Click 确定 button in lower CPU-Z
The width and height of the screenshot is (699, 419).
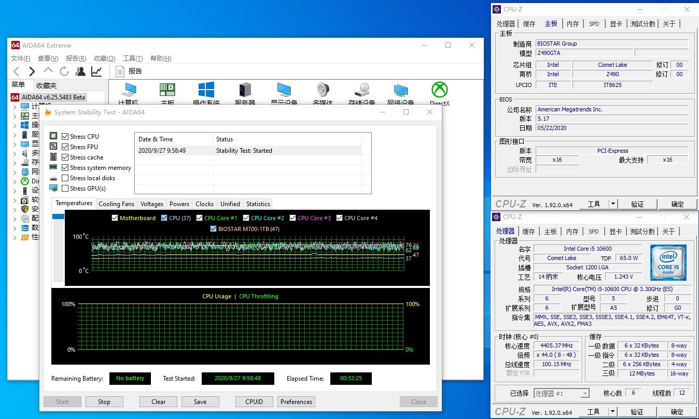pos(677,412)
